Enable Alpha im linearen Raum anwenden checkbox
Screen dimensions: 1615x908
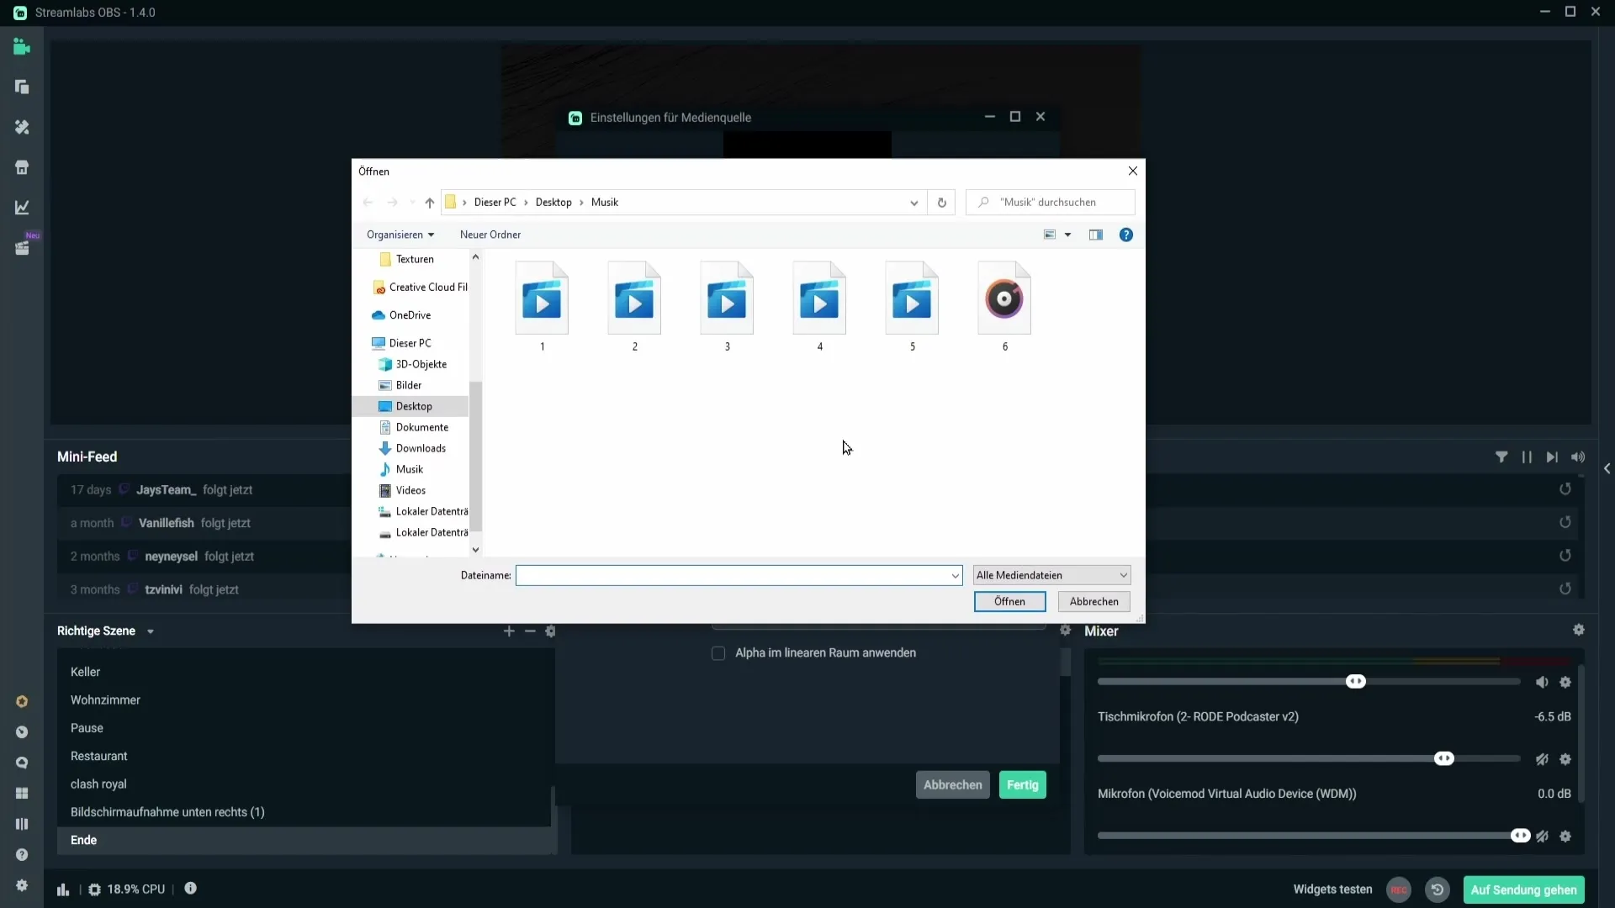click(x=718, y=653)
